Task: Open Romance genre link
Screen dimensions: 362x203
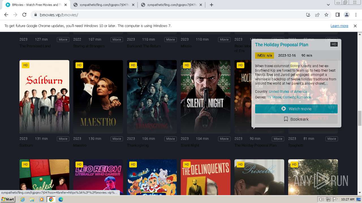Action: (x=304, y=97)
